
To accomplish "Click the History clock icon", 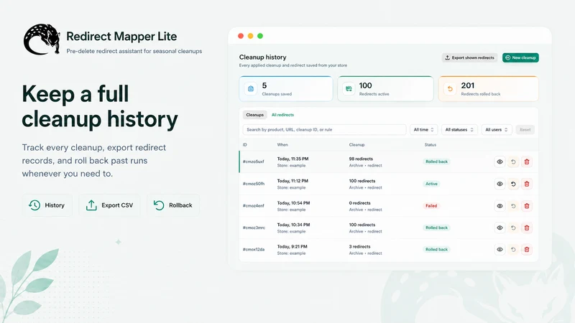I will (x=34, y=205).
